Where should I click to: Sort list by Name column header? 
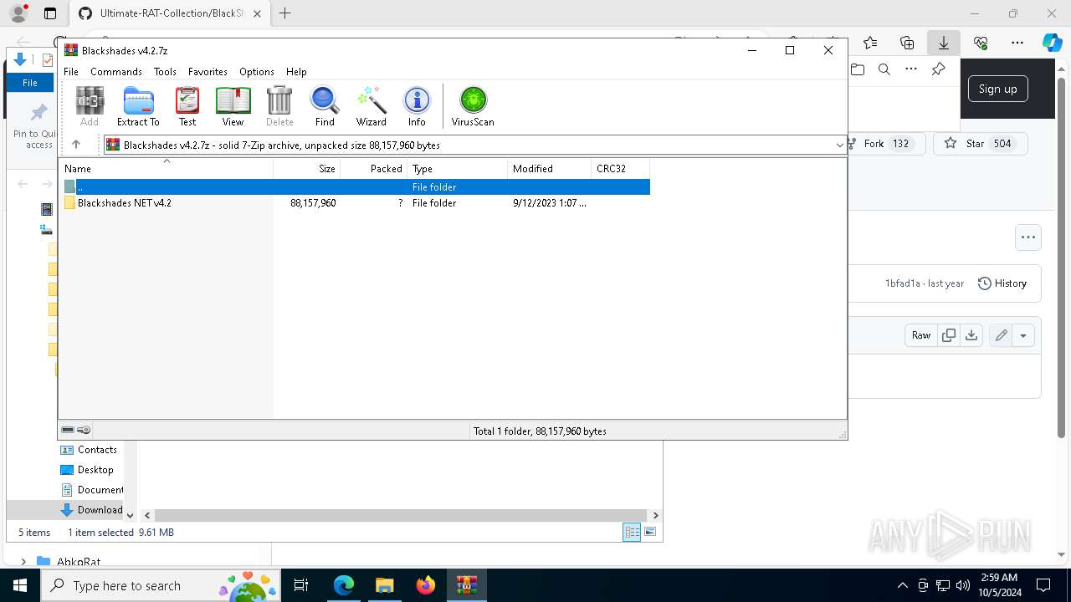pos(166,169)
